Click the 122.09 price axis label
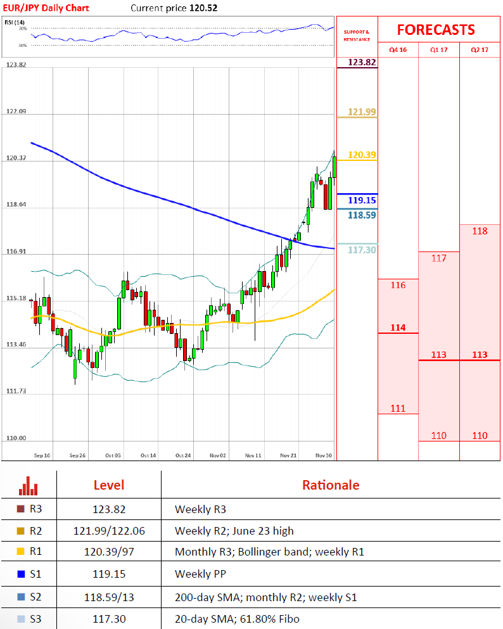This screenshot has width=503, height=629. [16, 111]
